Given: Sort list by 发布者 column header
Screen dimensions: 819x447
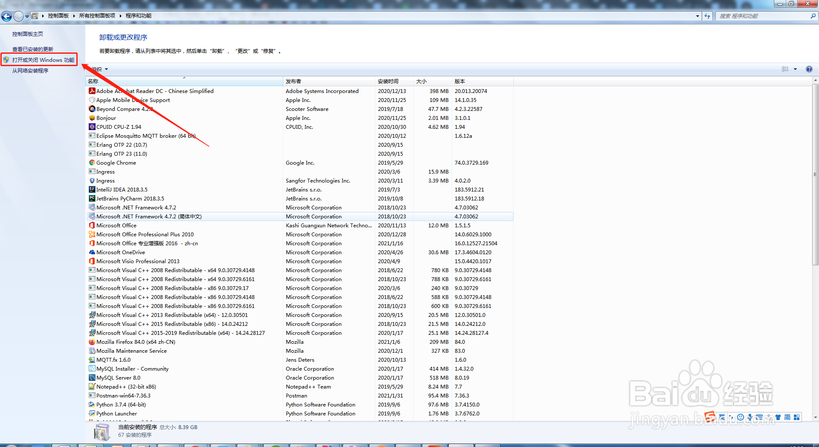Looking at the screenshot, I should tap(329, 81).
